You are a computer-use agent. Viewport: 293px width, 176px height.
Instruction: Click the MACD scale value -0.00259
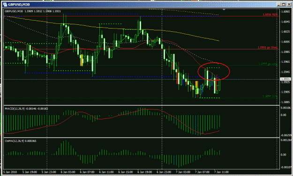coord(286,135)
